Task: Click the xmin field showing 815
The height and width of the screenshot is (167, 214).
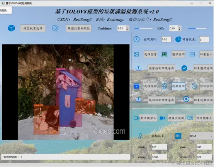Action: point(159,147)
